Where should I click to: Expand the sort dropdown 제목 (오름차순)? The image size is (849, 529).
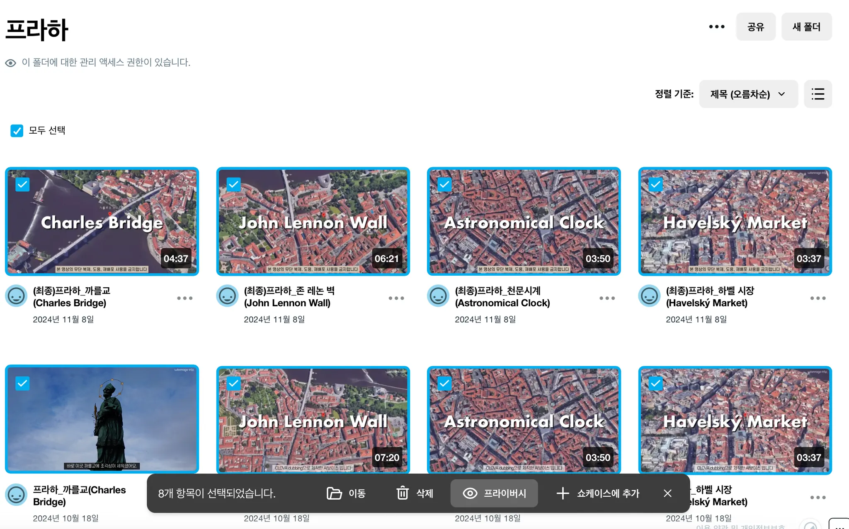pos(748,94)
